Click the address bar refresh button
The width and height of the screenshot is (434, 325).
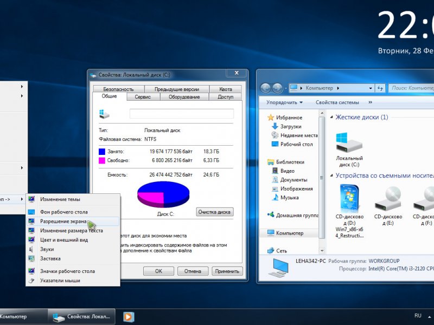[x=380, y=88]
